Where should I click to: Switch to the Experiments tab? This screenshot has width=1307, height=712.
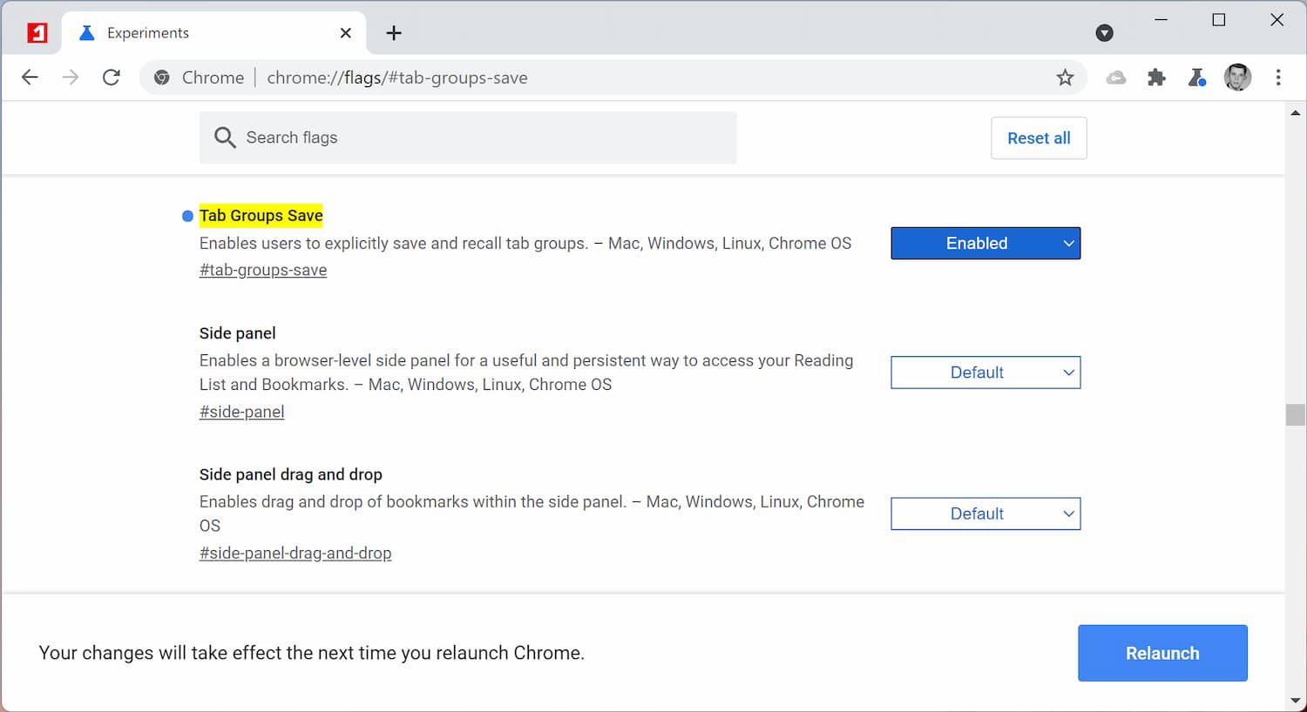tap(200, 33)
